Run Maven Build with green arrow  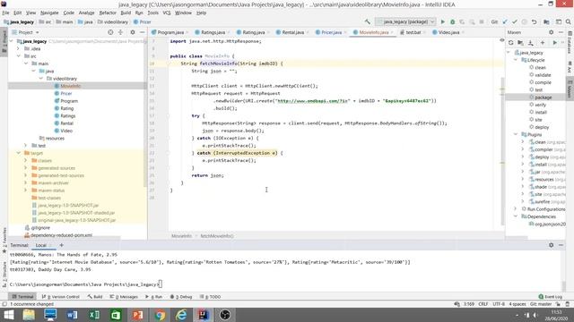[554, 43]
